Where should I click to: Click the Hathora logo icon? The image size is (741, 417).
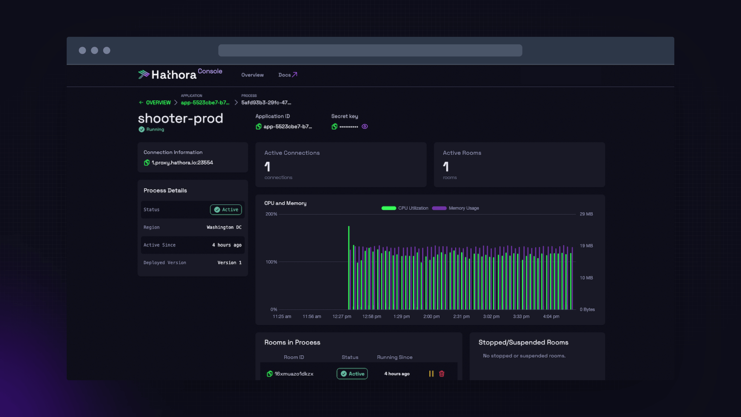tap(144, 74)
